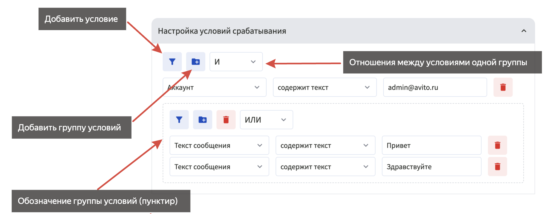553x214 pixels.
Task: Open the top-level И relation dropdown
Action: [236, 62]
